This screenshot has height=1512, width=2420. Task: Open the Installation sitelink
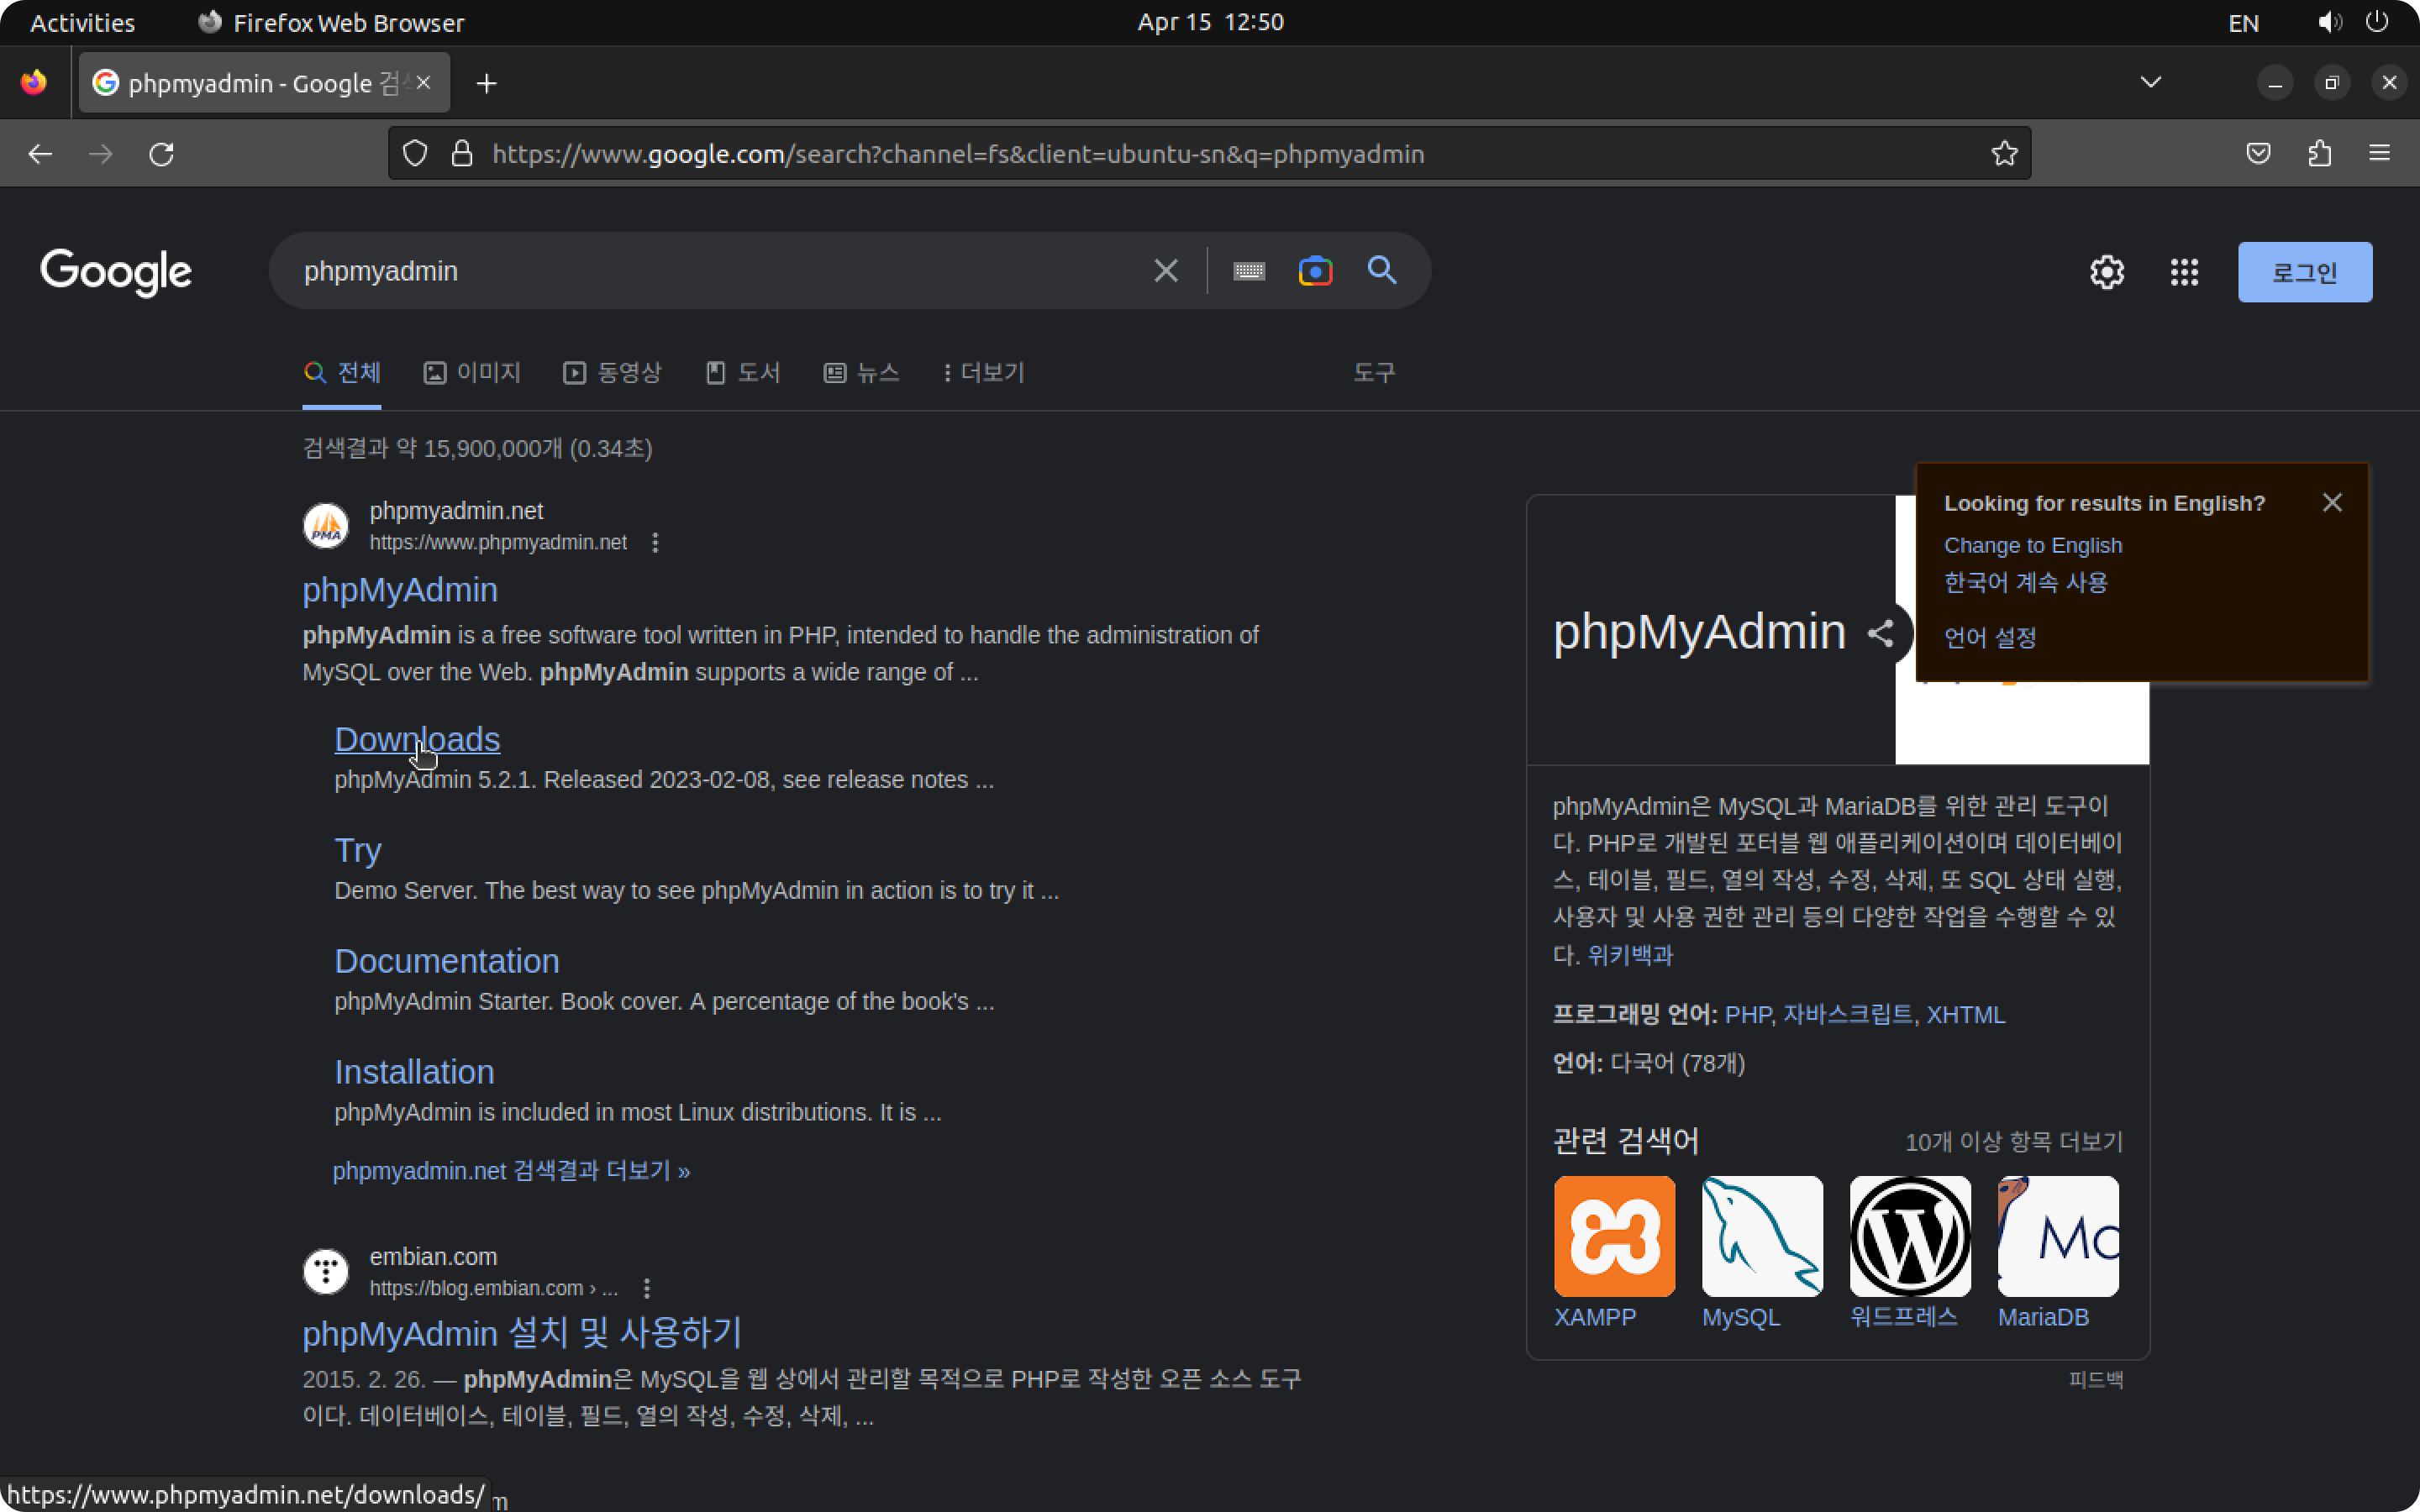414,1072
